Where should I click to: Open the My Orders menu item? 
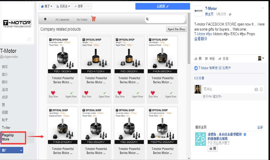click(82, 20)
